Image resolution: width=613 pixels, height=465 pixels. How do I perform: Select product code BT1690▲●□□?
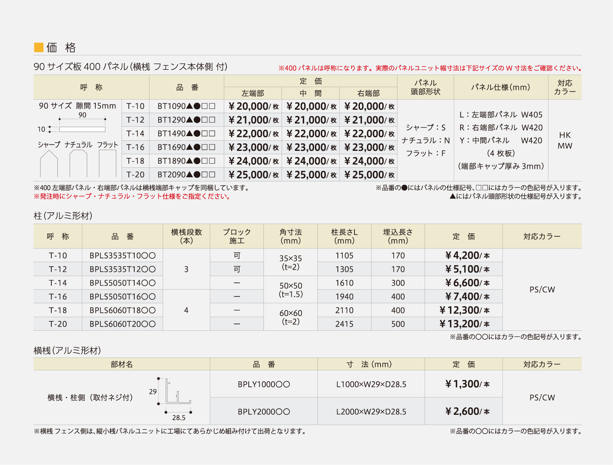186,147
